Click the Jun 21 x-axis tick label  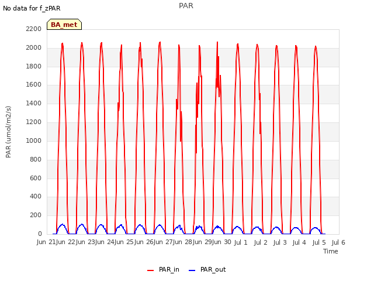tap(47, 242)
